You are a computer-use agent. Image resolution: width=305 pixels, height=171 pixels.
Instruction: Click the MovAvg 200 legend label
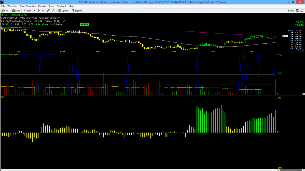pyautogui.click(x=28, y=28)
